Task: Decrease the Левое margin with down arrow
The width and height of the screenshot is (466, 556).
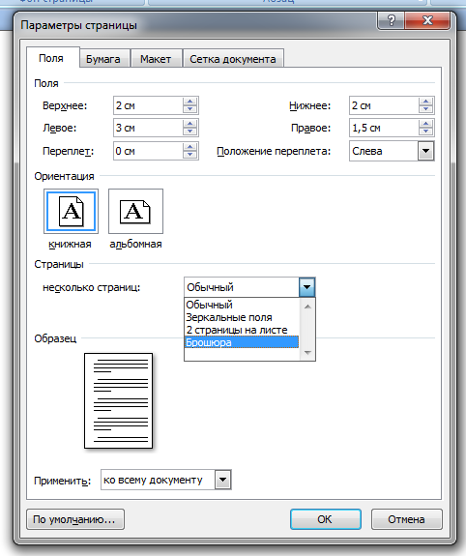Action: tap(190, 132)
